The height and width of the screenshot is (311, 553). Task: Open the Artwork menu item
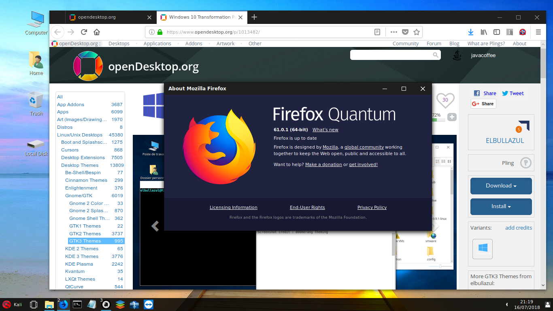tap(225, 44)
